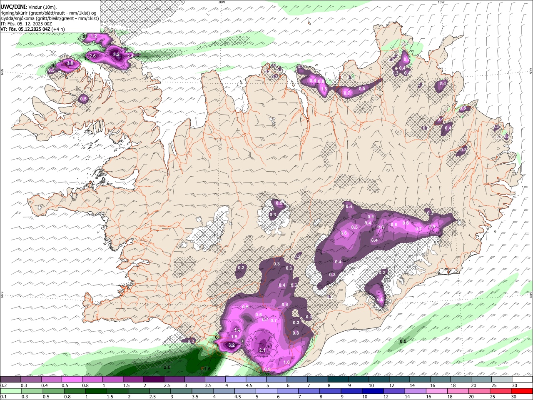Select the 1.5 purple swatch in upper legend row

click(x=133, y=380)
